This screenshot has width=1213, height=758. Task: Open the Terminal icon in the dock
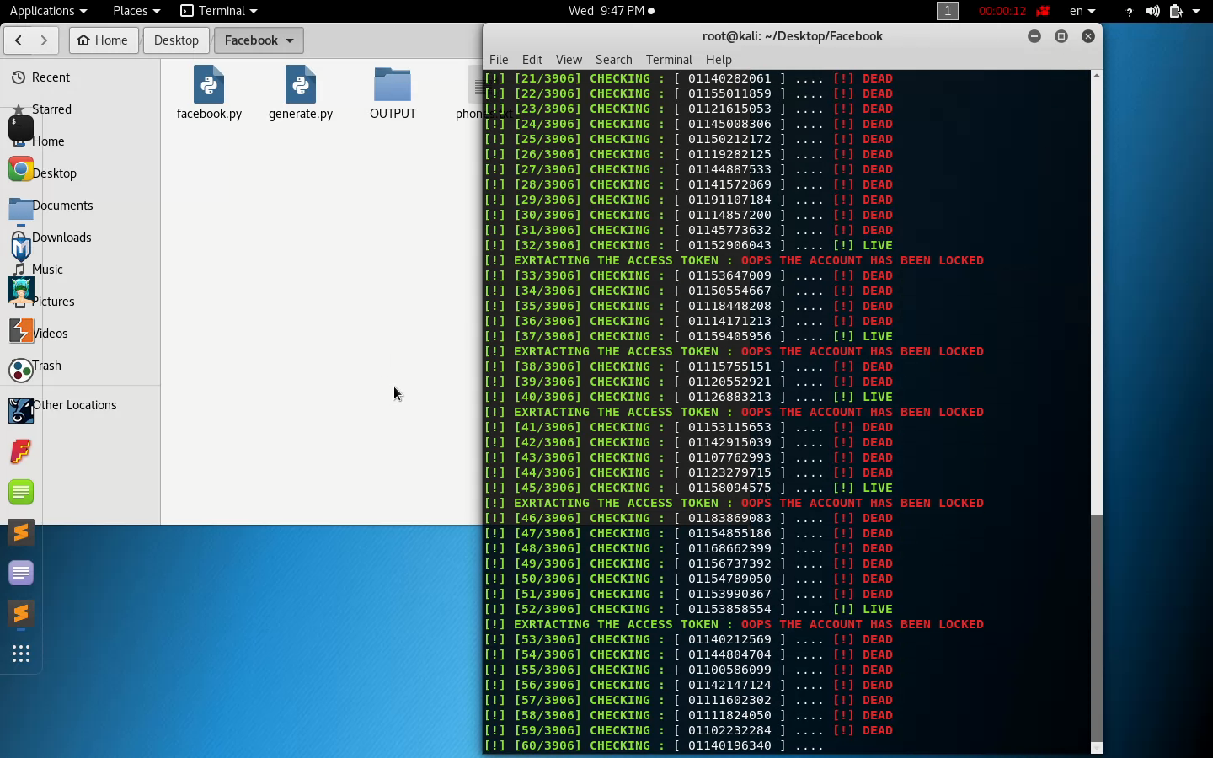[x=21, y=128]
